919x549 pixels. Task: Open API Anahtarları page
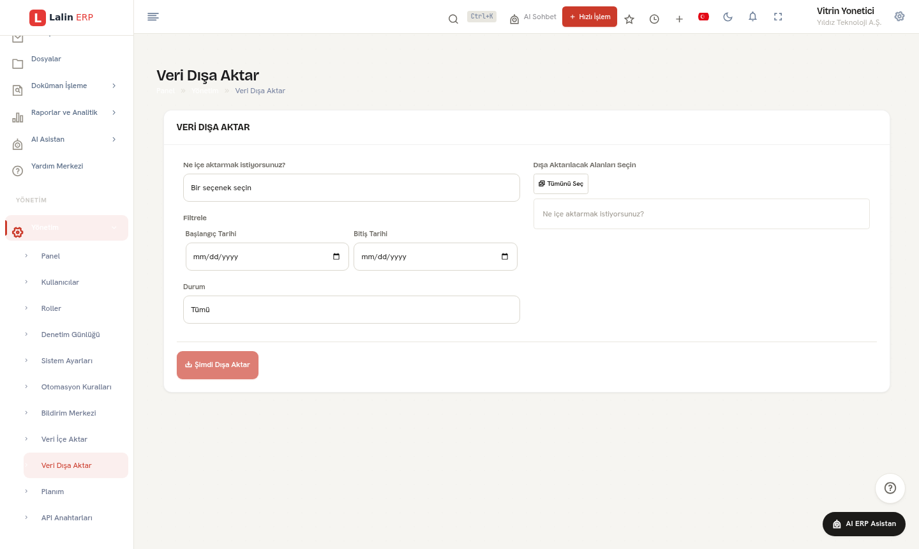click(x=66, y=518)
